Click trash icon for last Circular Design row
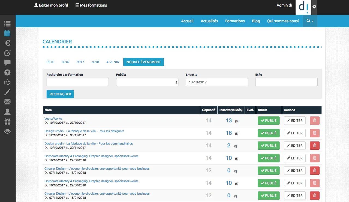Image resolution: width=349 pixels, height=202 pixels. click(x=315, y=195)
